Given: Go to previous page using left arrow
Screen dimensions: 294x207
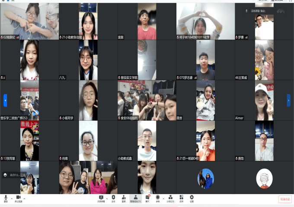Looking at the screenshot, I should [5, 100].
